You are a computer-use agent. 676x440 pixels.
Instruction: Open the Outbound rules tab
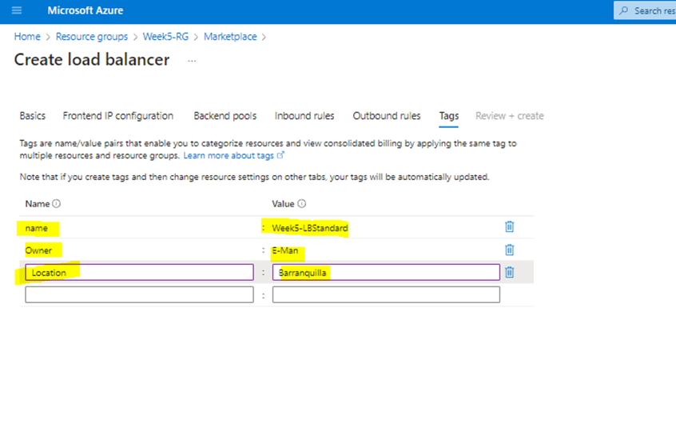387,116
